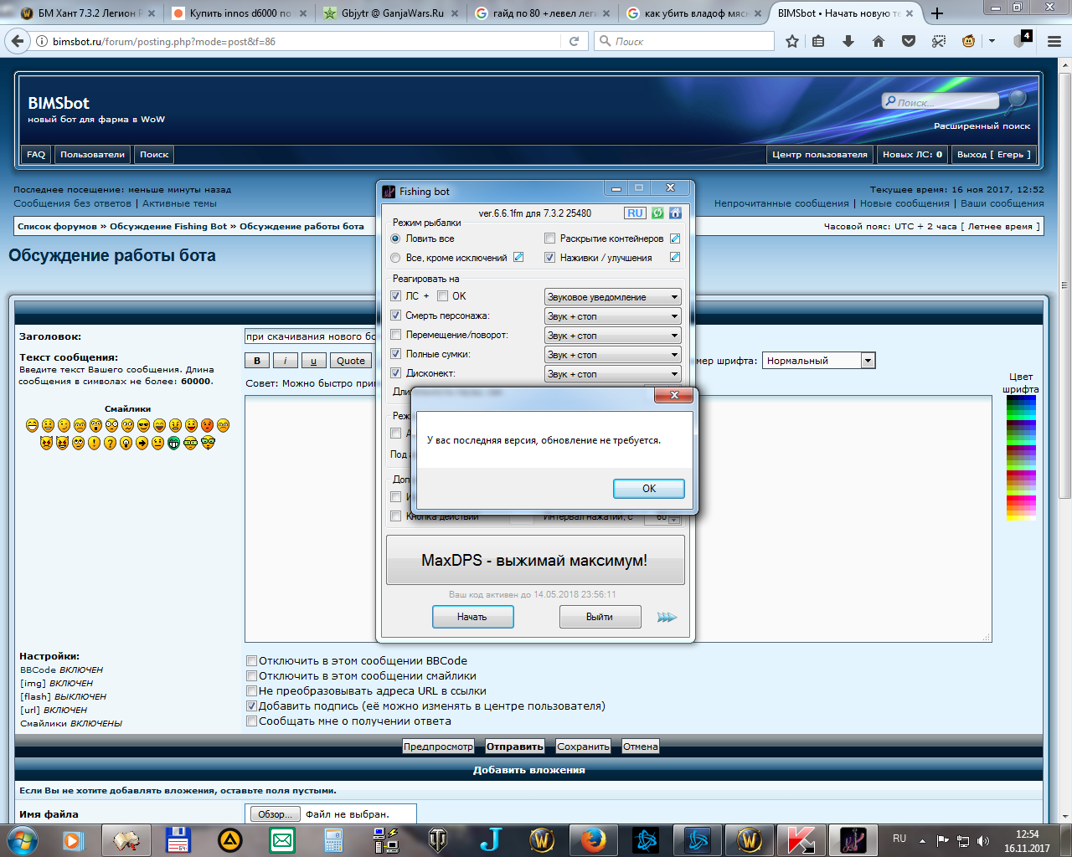This screenshot has width=1072, height=857.
Task: Click the Greasemonkey monkey icon
Action: 969,41
